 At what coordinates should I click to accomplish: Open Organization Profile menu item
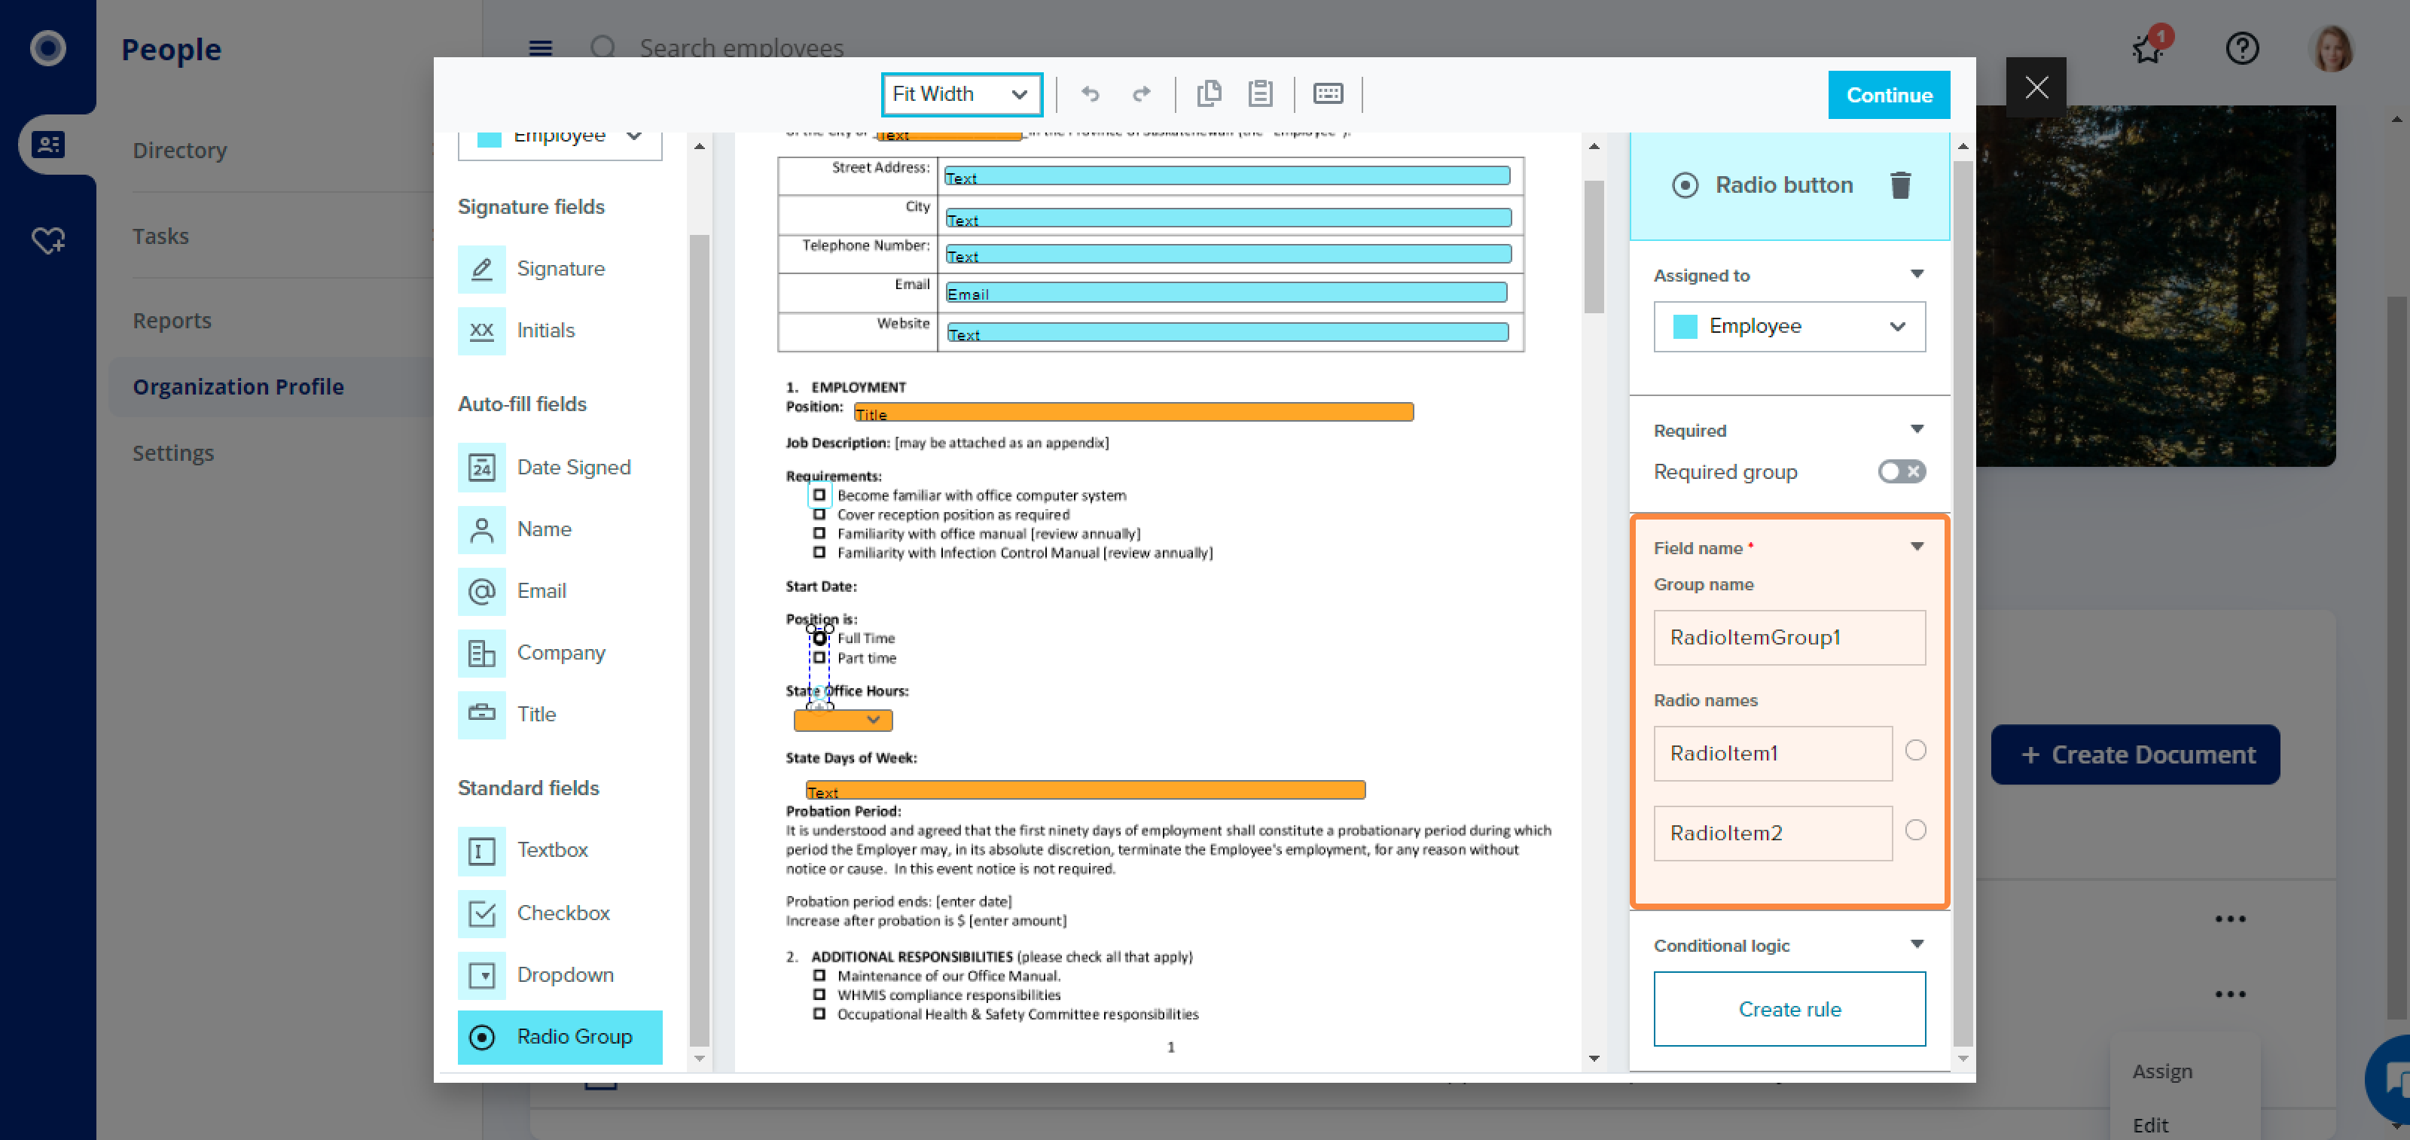click(x=238, y=386)
